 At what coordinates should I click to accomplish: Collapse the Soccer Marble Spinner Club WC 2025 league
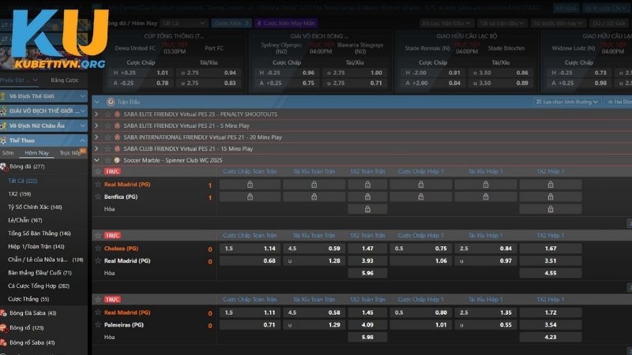point(97,159)
